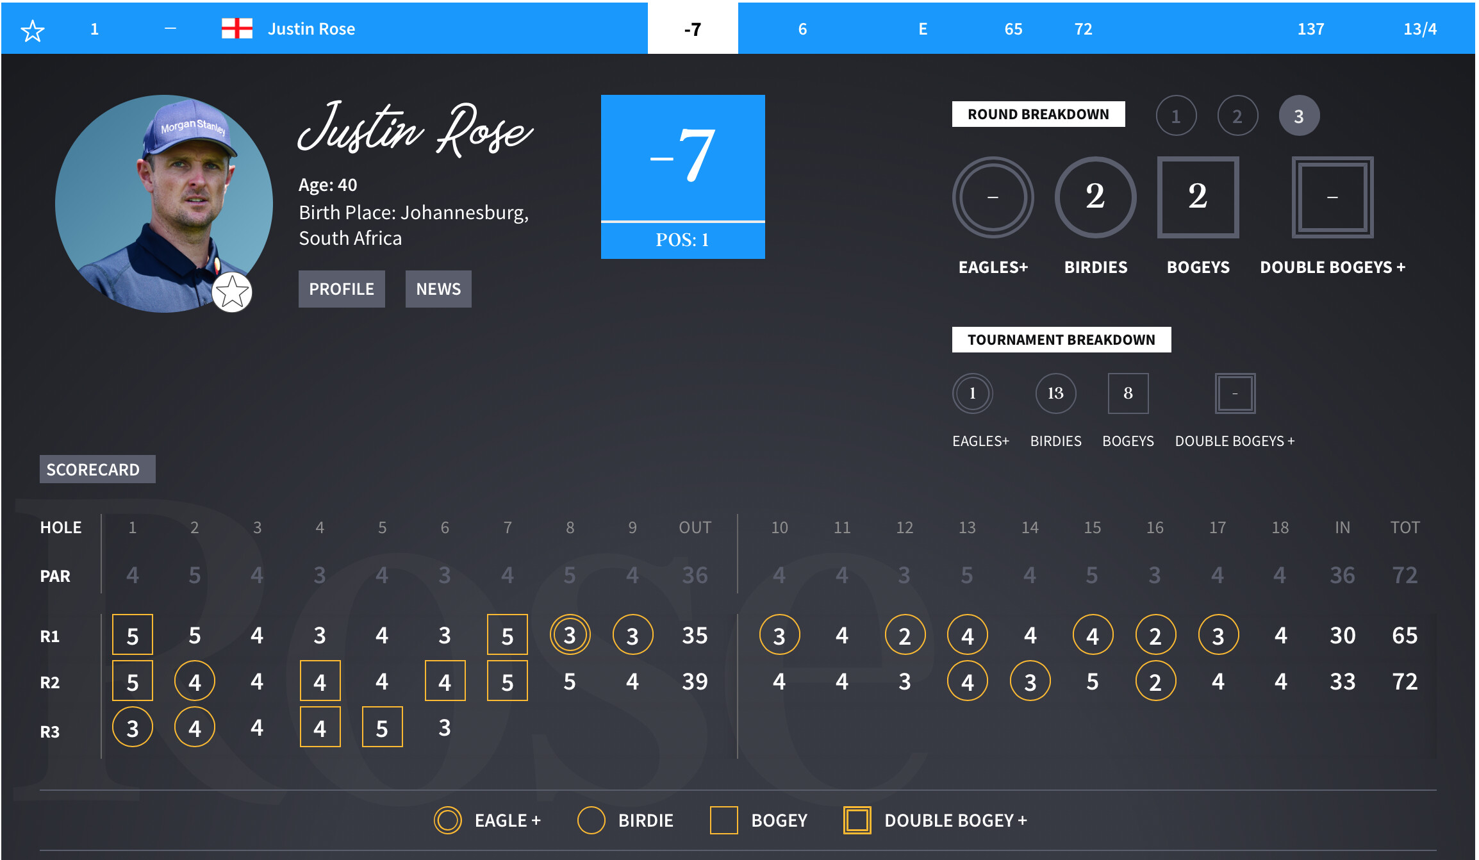The image size is (1479, 860).
Task: Click the England flag icon beside Justin Rose
Action: click(x=236, y=29)
